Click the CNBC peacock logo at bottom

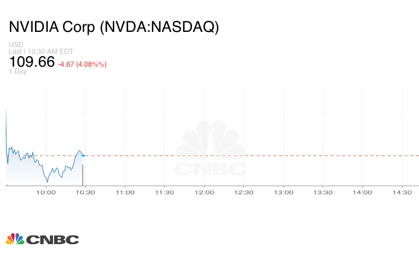point(42,239)
